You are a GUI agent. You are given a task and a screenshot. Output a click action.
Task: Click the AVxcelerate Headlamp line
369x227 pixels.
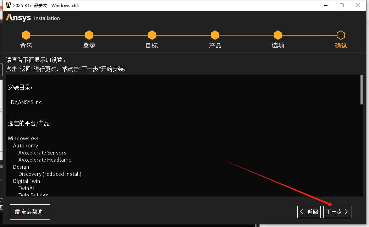(45, 160)
